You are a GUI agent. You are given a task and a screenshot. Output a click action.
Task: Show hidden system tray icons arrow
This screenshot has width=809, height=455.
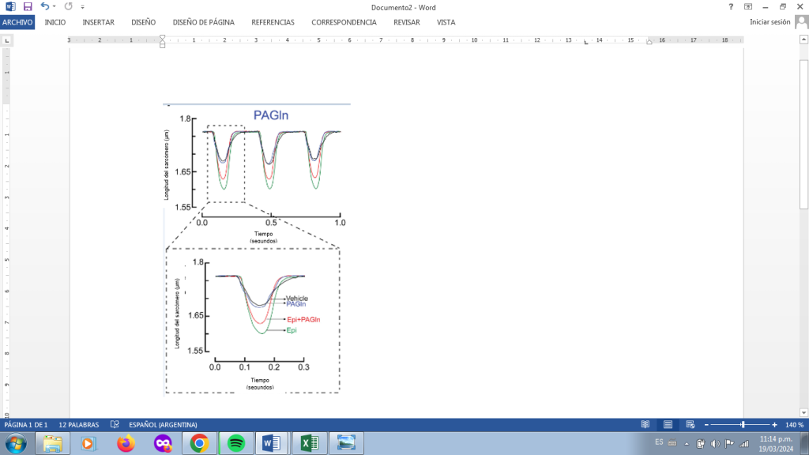pos(687,443)
